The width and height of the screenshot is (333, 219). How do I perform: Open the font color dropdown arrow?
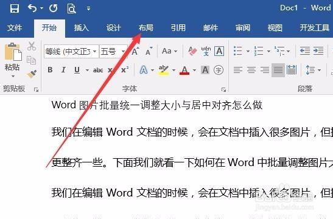[x=194, y=70]
